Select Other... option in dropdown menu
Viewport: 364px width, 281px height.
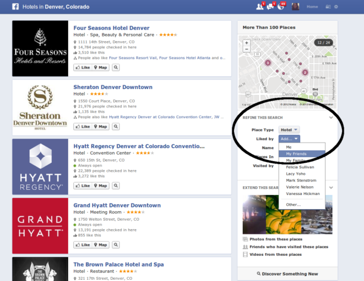point(293,205)
